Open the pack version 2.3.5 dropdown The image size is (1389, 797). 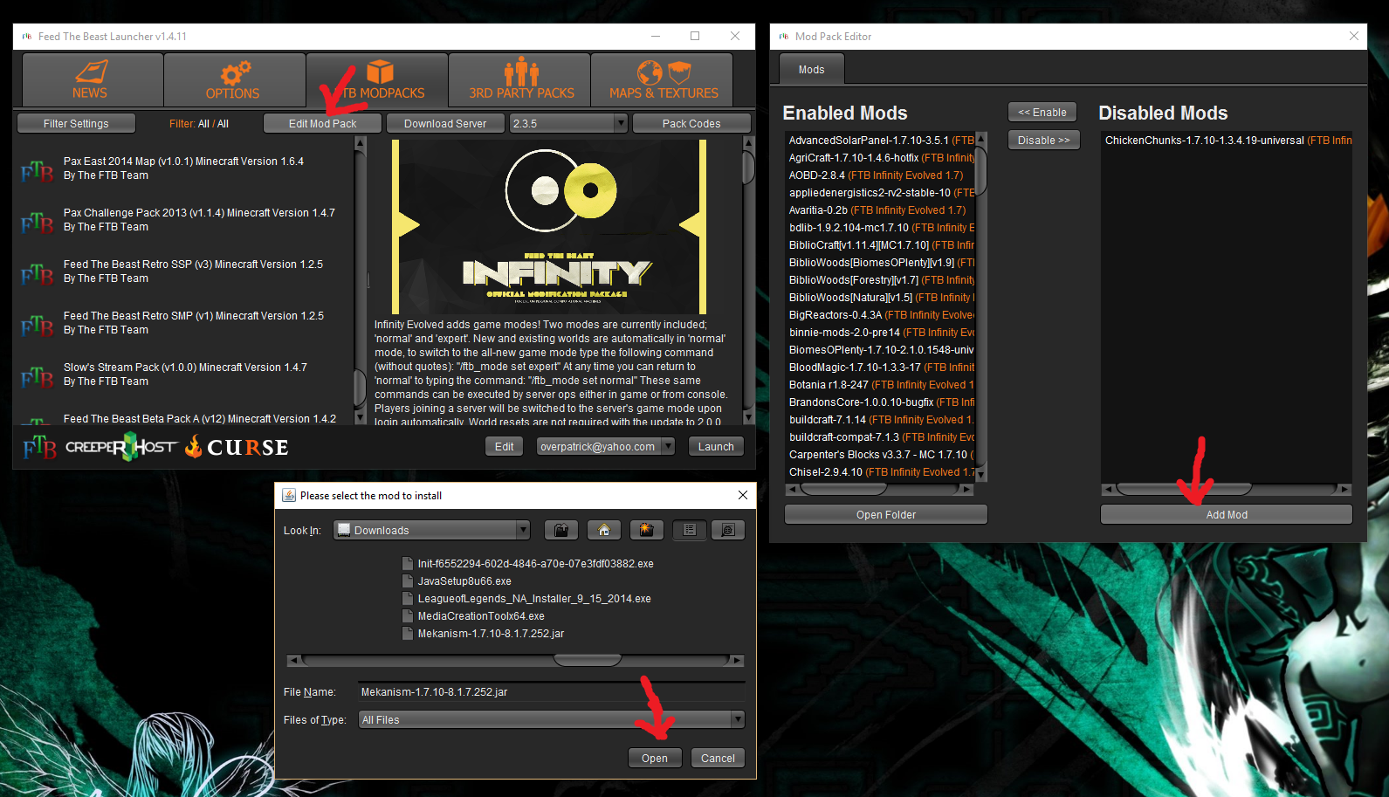click(x=568, y=124)
